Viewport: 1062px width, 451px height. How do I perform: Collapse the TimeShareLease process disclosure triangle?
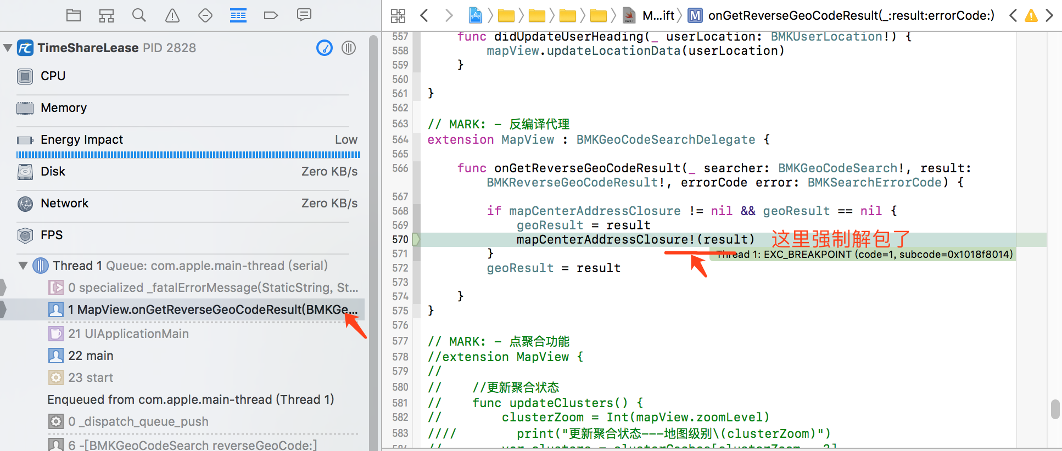(x=8, y=48)
